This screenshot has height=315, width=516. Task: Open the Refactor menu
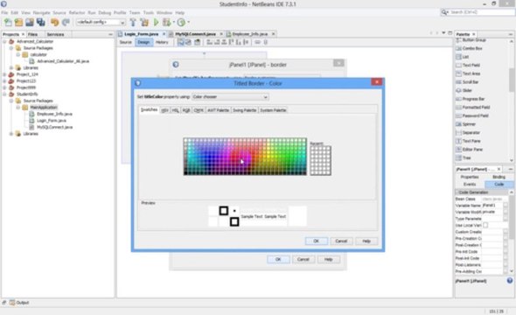[x=77, y=12]
